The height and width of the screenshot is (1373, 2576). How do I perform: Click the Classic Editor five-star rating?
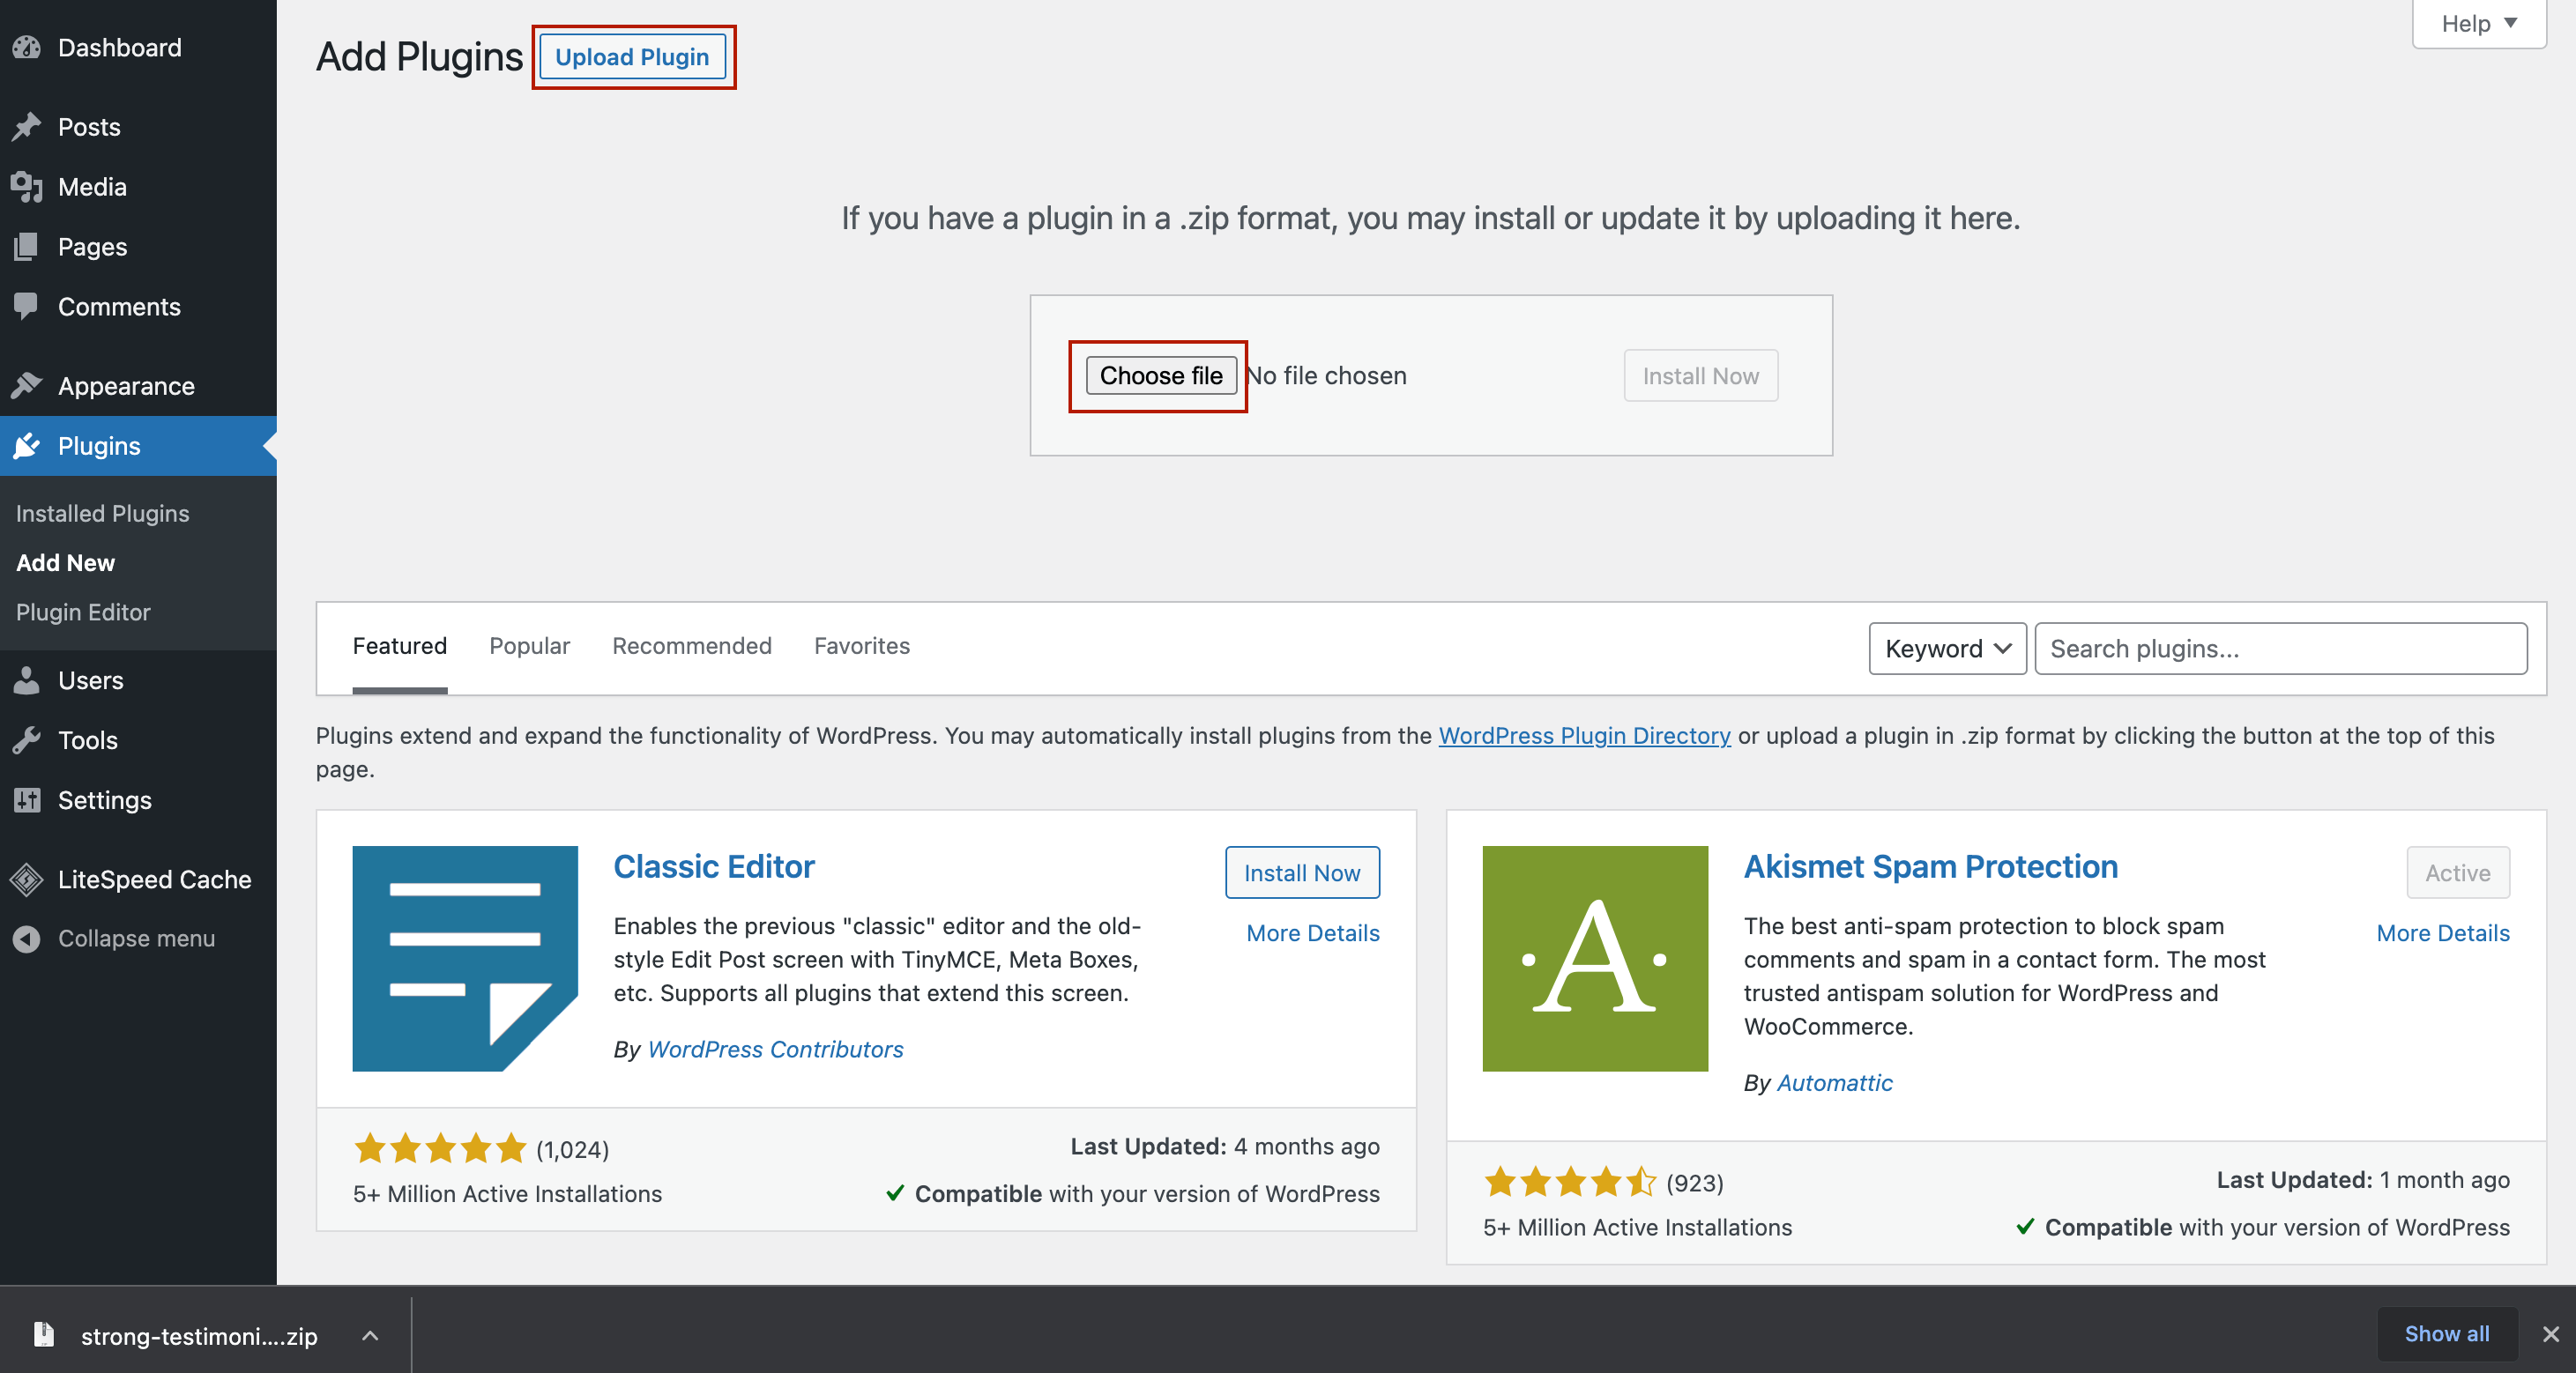click(x=440, y=1148)
